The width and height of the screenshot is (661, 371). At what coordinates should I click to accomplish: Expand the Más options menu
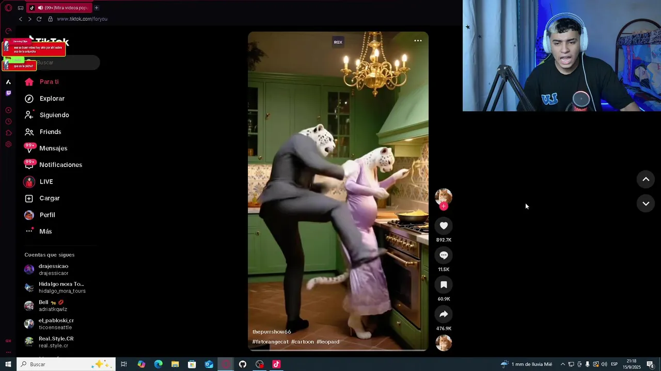pyautogui.click(x=38, y=231)
